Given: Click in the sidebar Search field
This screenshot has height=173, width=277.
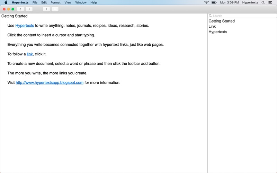Looking at the screenshot, I should 242,16.
